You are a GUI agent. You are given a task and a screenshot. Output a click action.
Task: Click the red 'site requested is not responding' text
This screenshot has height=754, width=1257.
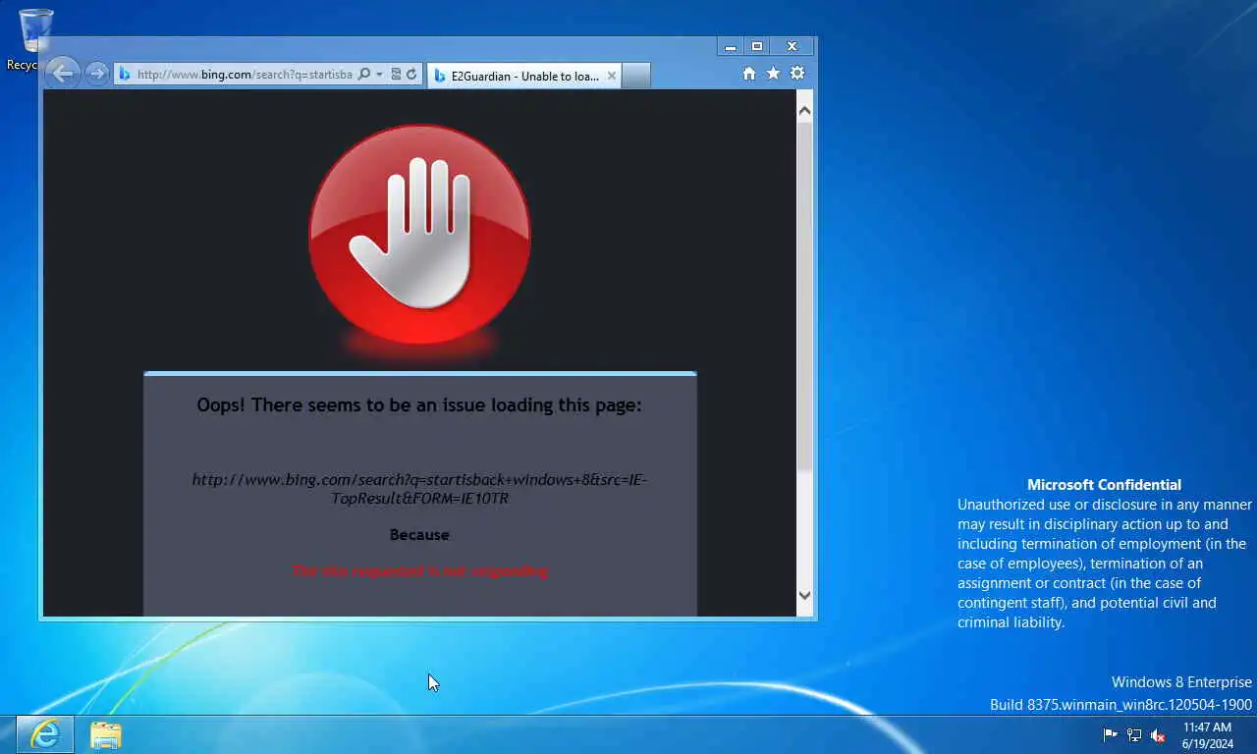coord(420,570)
